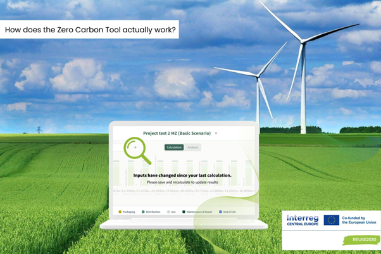The image size is (381, 254).
Task: Expand the project scenario dropdown chevron
Action: (x=216, y=134)
